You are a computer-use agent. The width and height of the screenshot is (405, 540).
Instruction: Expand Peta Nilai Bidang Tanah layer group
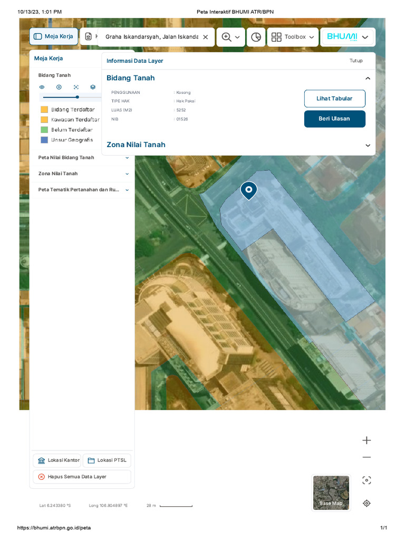click(x=127, y=158)
